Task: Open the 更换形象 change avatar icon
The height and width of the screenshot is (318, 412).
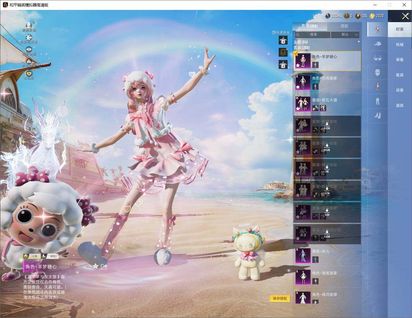Action: pos(29,25)
